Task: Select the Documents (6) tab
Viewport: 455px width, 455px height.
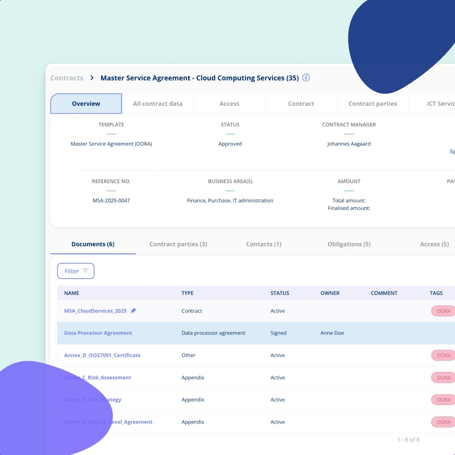Action: (x=93, y=244)
